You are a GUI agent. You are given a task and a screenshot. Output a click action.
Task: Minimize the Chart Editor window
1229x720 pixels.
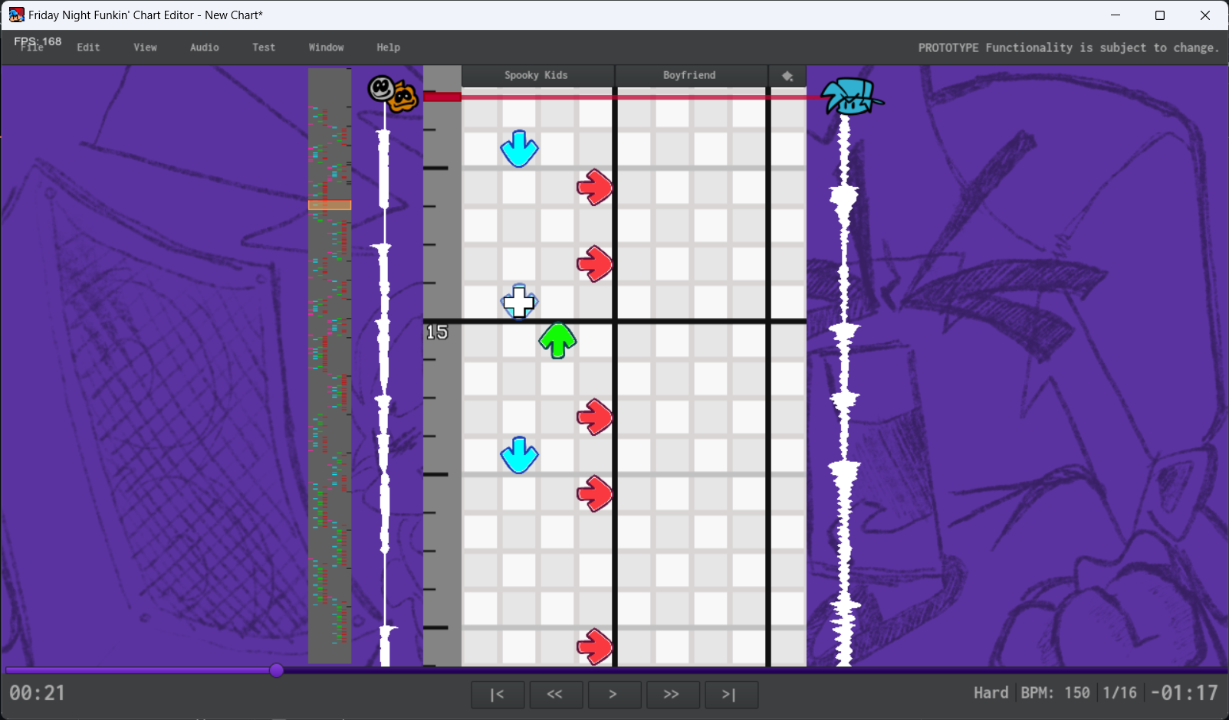pyautogui.click(x=1116, y=15)
